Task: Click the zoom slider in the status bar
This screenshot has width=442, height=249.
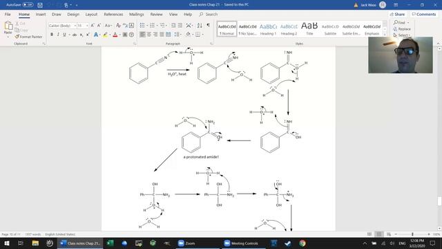Action: pyautogui.click(x=412, y=234)
